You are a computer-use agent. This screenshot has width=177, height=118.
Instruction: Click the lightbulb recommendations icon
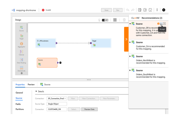[x=99, y=20]
